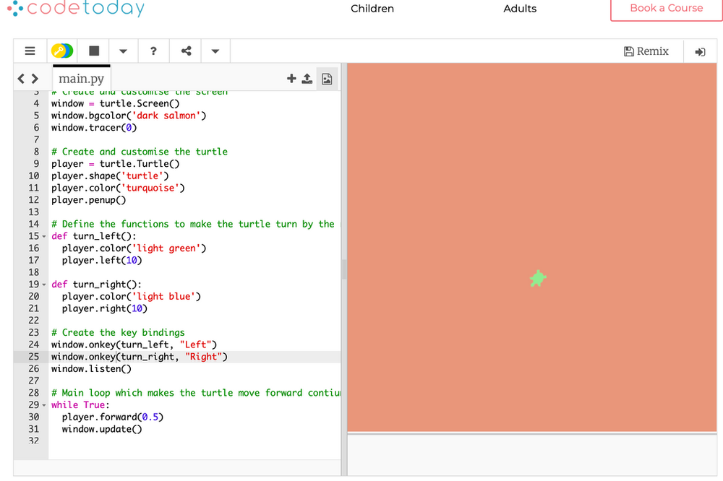Collapse the turn_right function fold arrow on line 19
Image resolution: width=723 pixels, height=481 pixels.
coord(44,285)
